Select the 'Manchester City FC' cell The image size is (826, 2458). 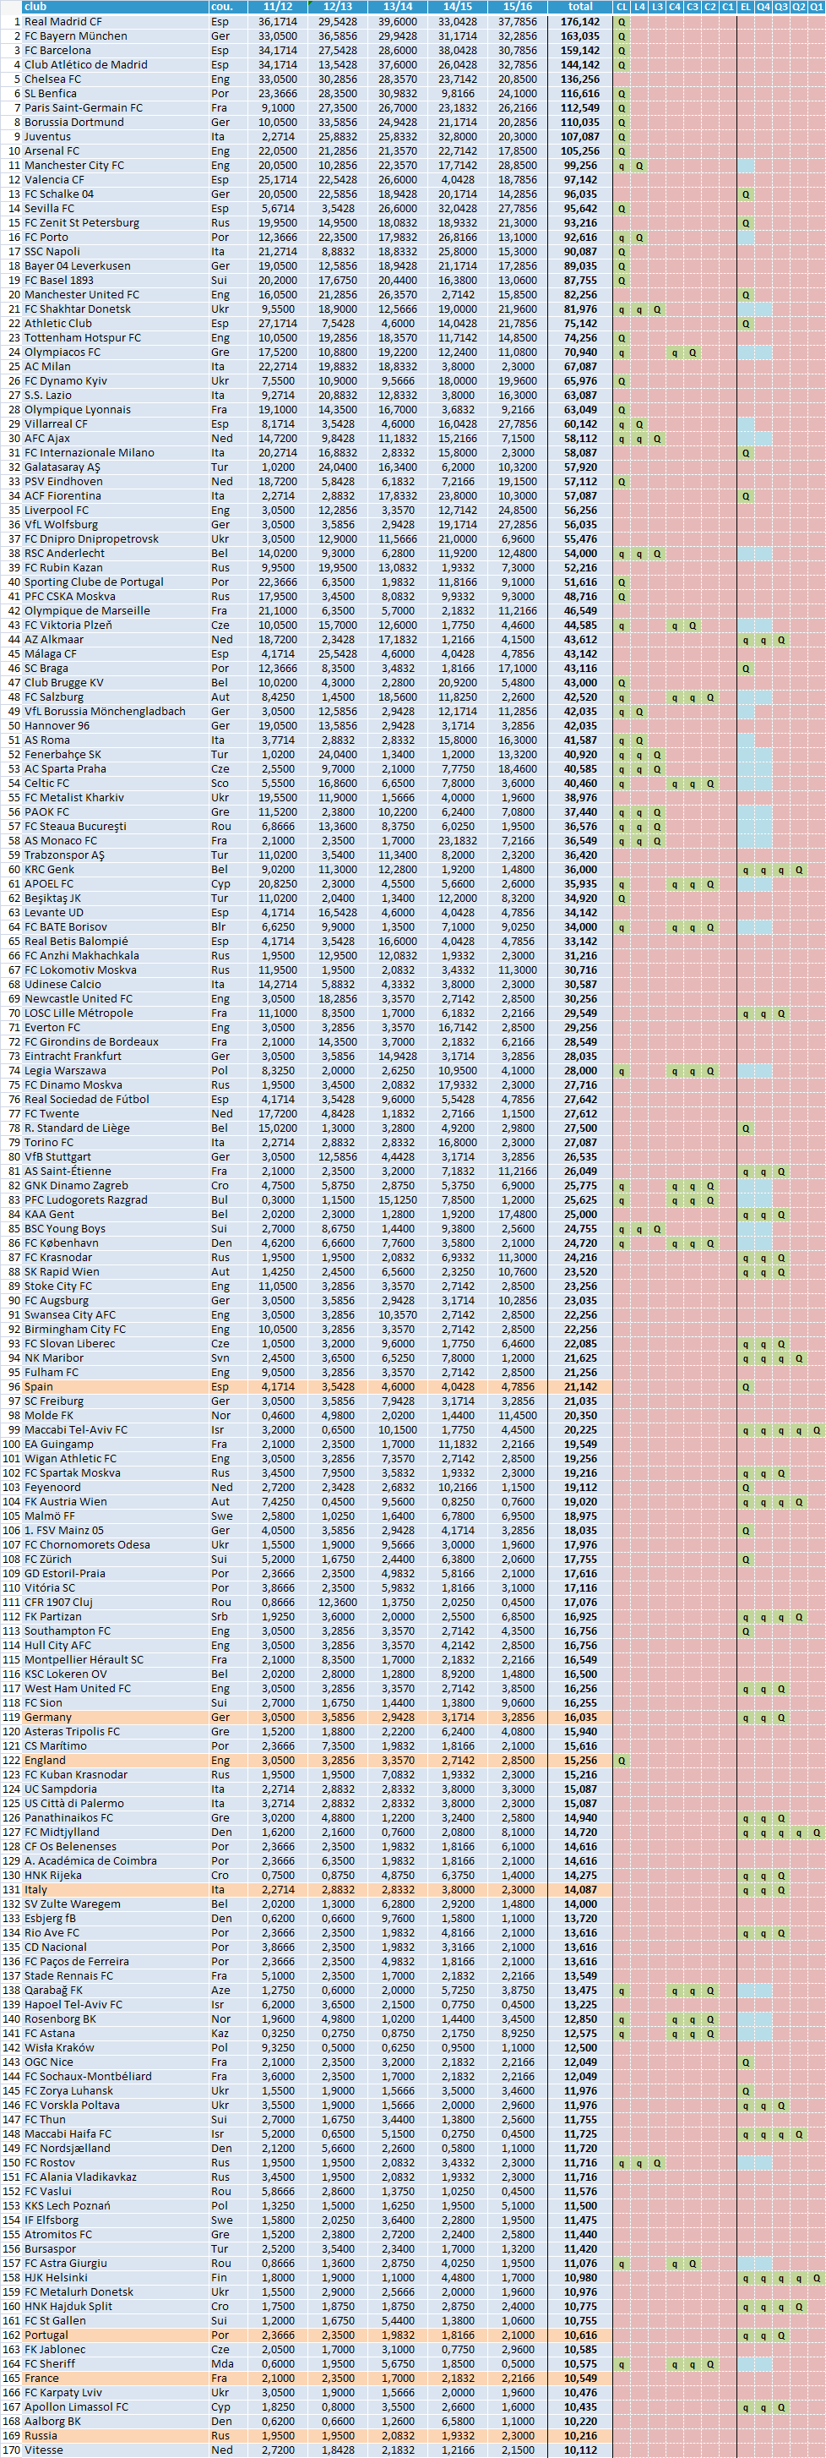tap(115, 165)
